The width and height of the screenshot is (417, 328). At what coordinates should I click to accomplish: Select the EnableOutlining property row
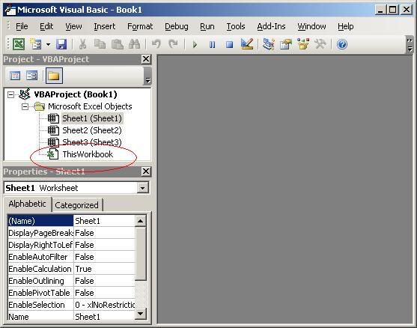click(x=71, y=281)
